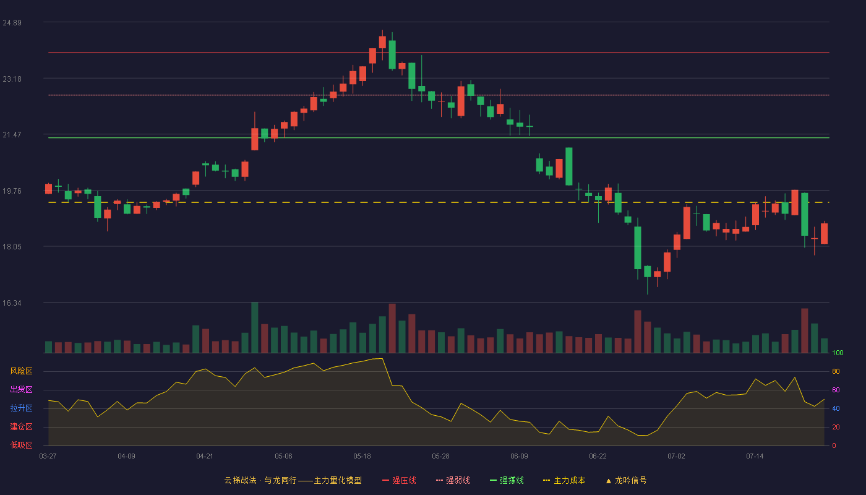This screenshot has width=866, height=495.
Task: Toggle the 强弱线 legend label
Action: (x=458, y=480)
